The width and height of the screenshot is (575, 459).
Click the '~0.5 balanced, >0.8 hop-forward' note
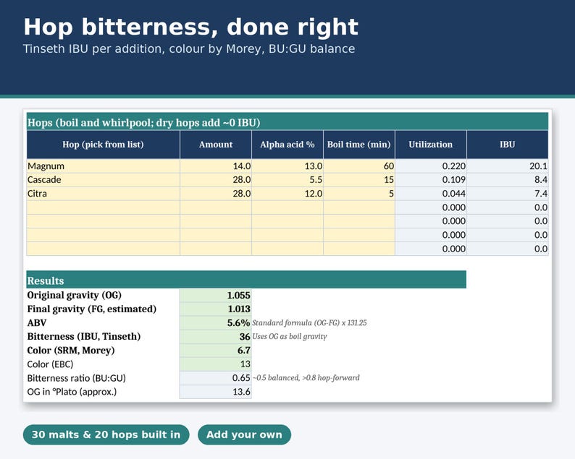point(306,378)
